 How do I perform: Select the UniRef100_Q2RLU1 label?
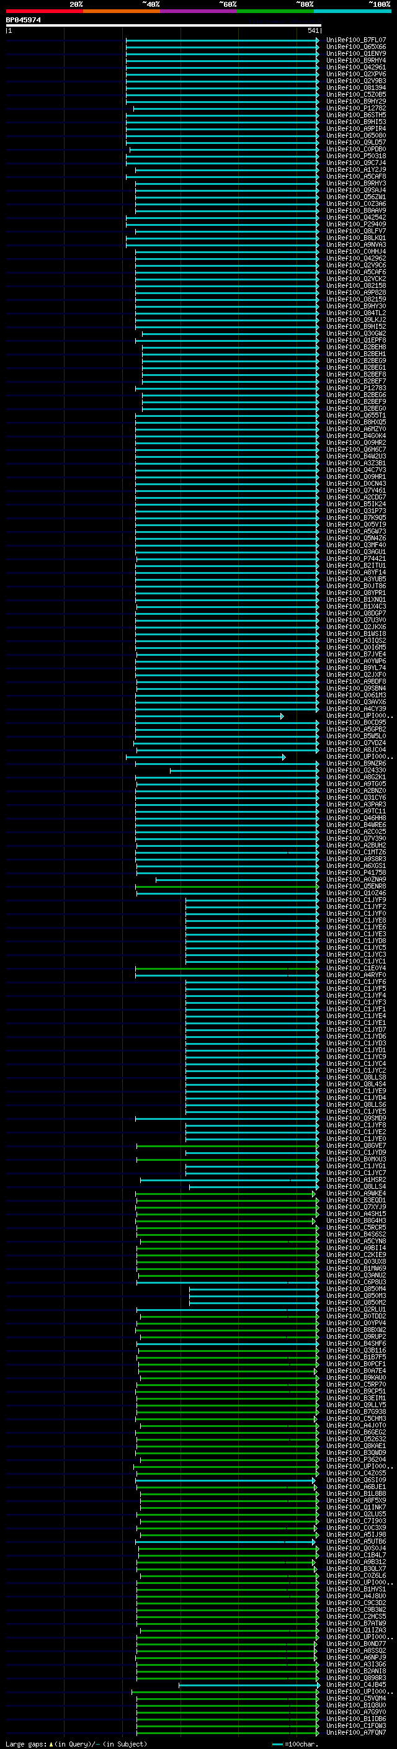(355, 1309)
